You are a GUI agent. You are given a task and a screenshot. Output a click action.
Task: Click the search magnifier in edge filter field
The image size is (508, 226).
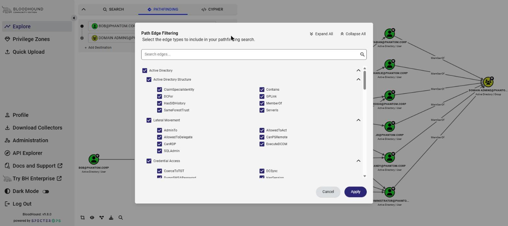362,54
